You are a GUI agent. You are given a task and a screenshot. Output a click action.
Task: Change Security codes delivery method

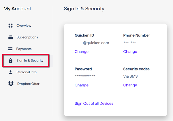point(130,85)
